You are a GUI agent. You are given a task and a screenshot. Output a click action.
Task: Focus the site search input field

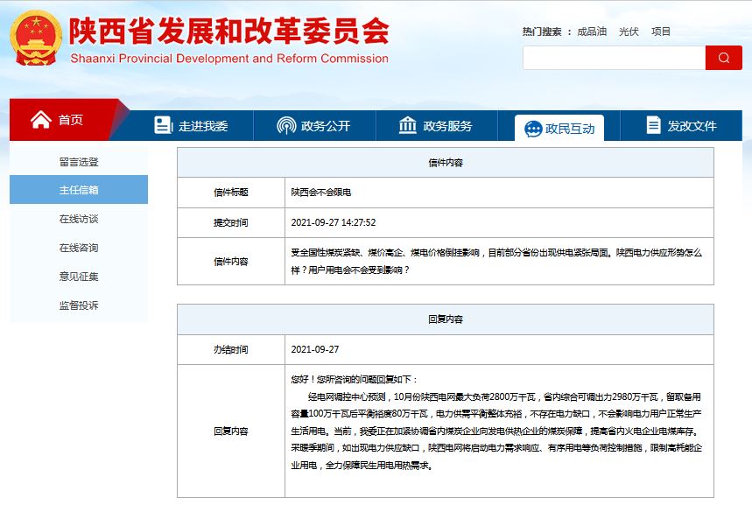[614, 58]
